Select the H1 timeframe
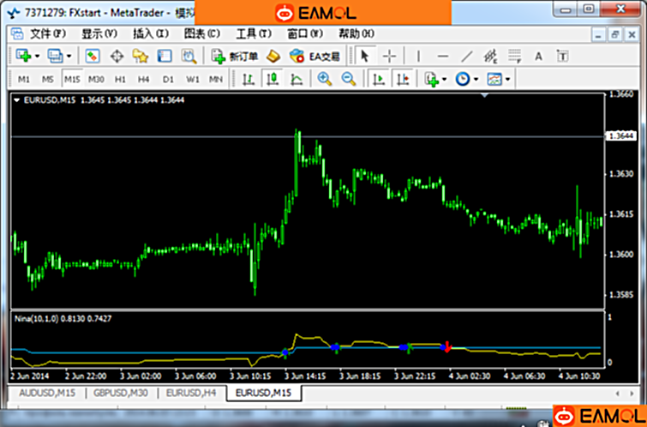This screenshot has height=427, width=647. 120,79
